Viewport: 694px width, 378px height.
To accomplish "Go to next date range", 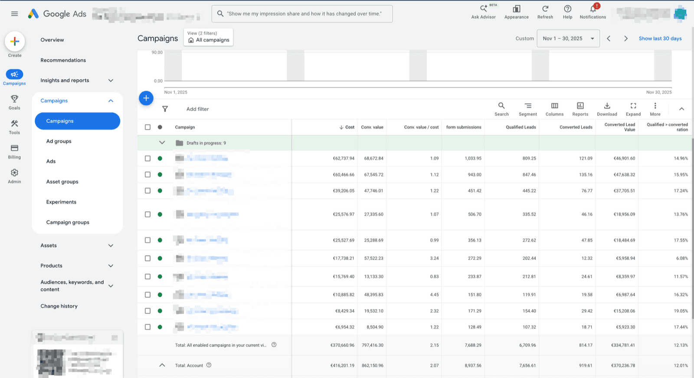I will pyautogui.click(x=625, y=39).
